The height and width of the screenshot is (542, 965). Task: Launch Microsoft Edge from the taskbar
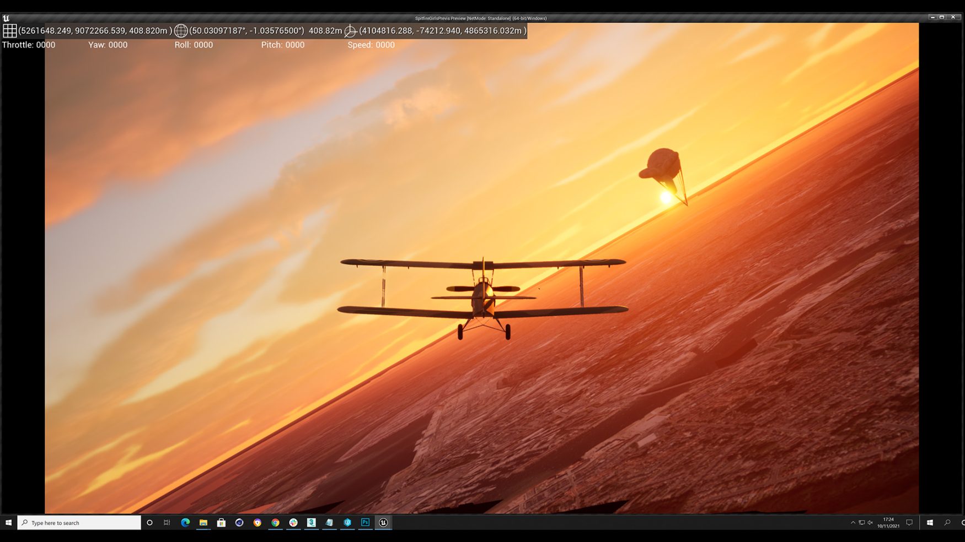coord(185,523)
